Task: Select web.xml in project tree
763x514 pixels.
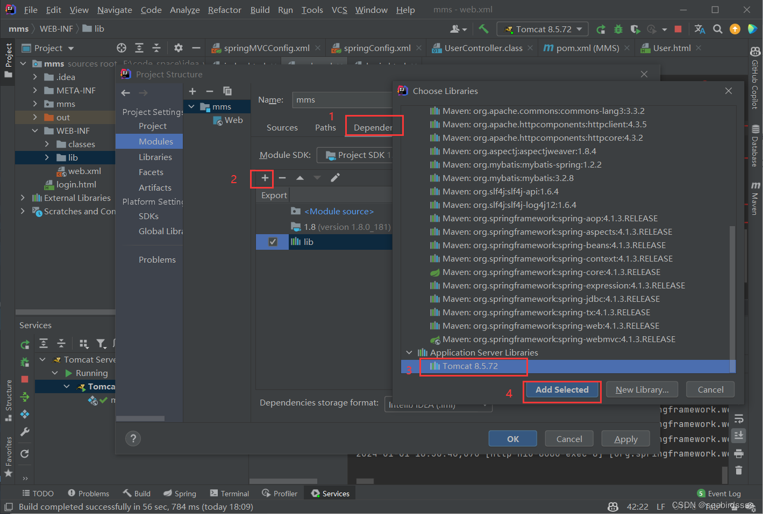Action: point(79,171)
